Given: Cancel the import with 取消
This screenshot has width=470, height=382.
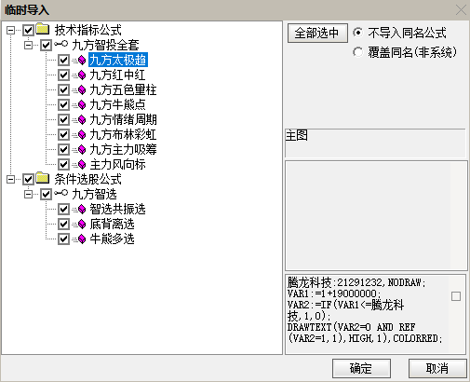Looking at the screenshot, I should pos(437,368).
